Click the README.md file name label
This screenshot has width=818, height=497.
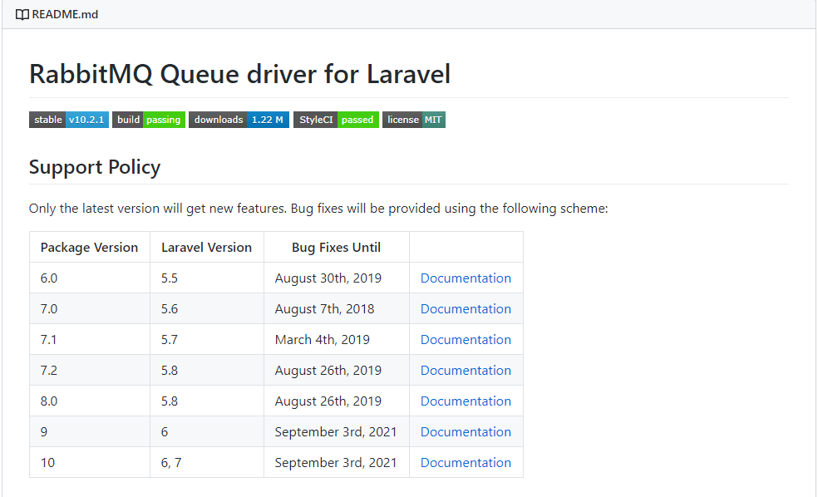pos(65,14)
